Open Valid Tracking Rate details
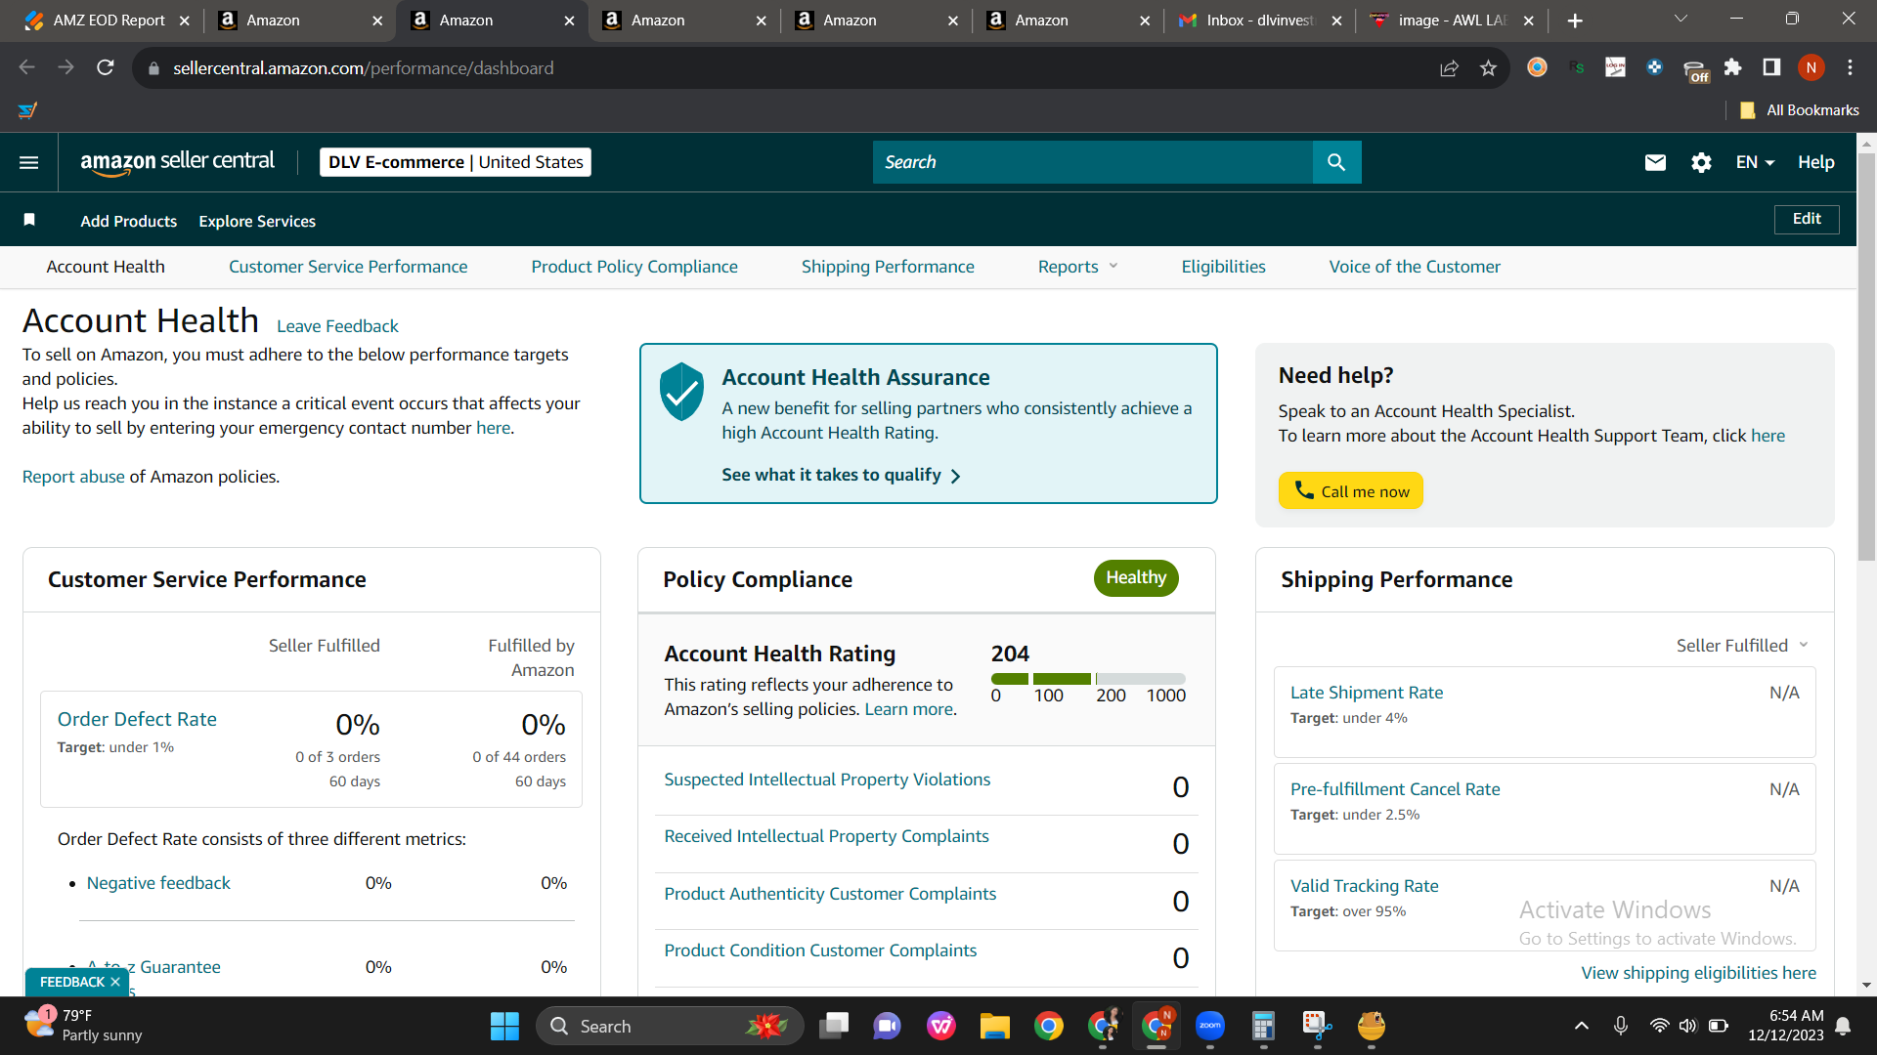The width and height of the screenshot is (1877, 1055). coord(1365,886)
